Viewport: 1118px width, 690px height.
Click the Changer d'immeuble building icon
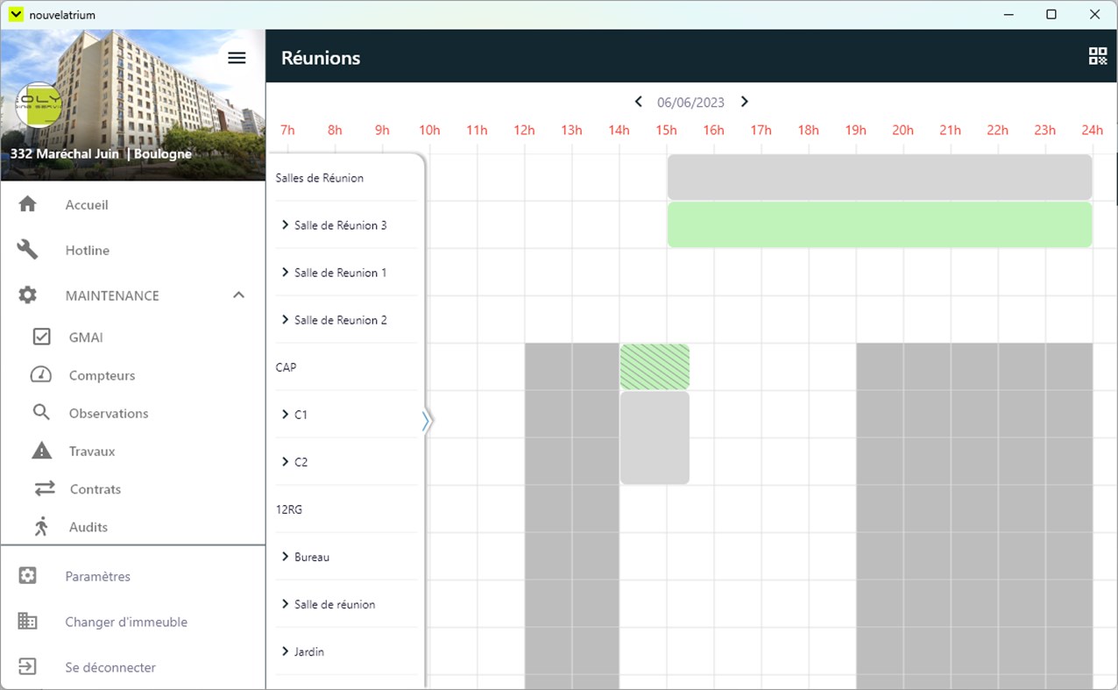tap(28, 622)
